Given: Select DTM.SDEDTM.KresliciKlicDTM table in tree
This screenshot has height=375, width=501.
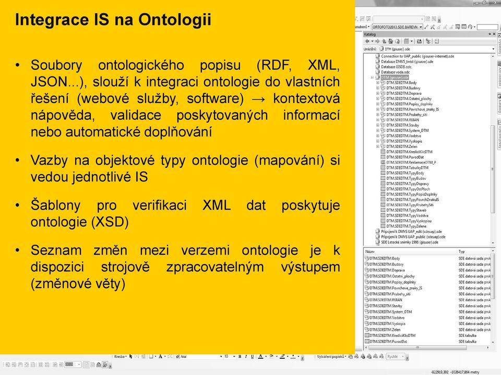Looking at the screenshot, I should (409, 152).
